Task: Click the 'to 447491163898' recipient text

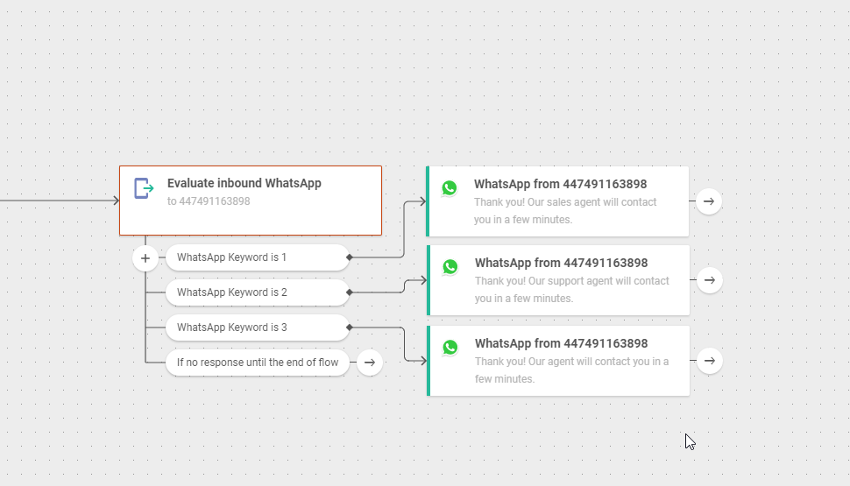Action: pyautogui.click(x=209, y=201)
